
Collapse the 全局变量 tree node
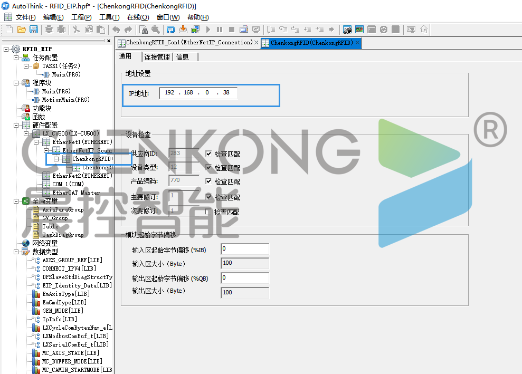[x=16, y=201]
